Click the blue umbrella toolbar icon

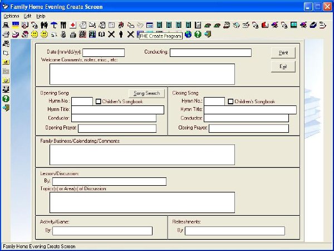(53, 25)
